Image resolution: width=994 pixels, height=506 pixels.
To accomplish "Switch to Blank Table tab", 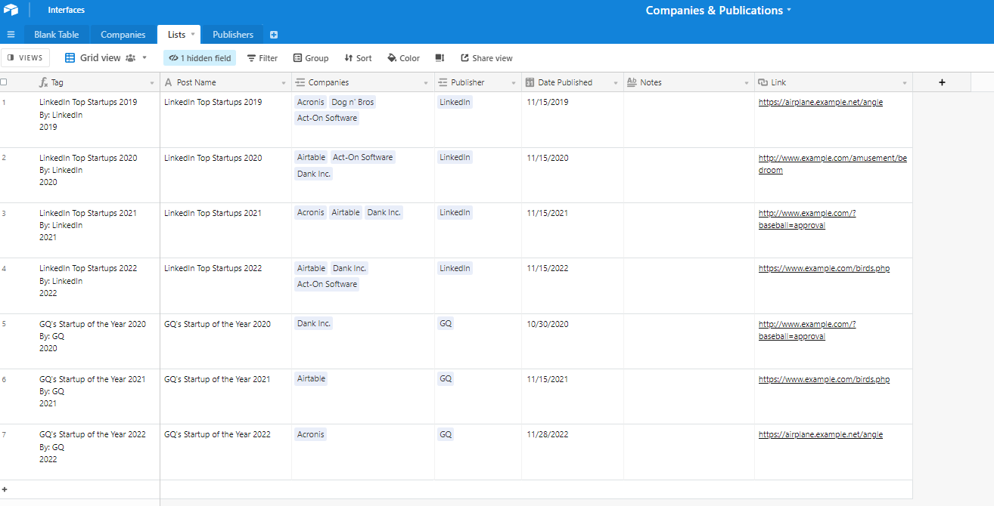I will [x=56, y=35].
